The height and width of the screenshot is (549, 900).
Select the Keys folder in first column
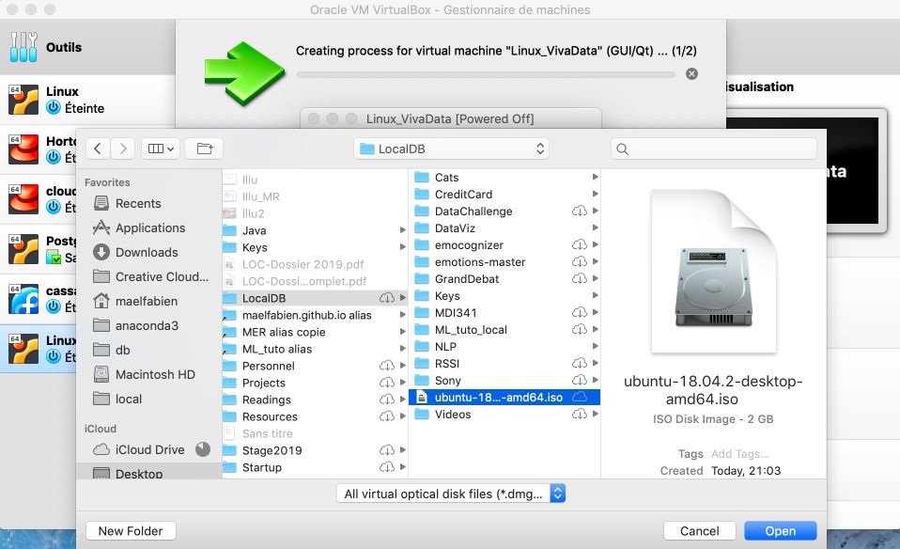tap(315, 247)
